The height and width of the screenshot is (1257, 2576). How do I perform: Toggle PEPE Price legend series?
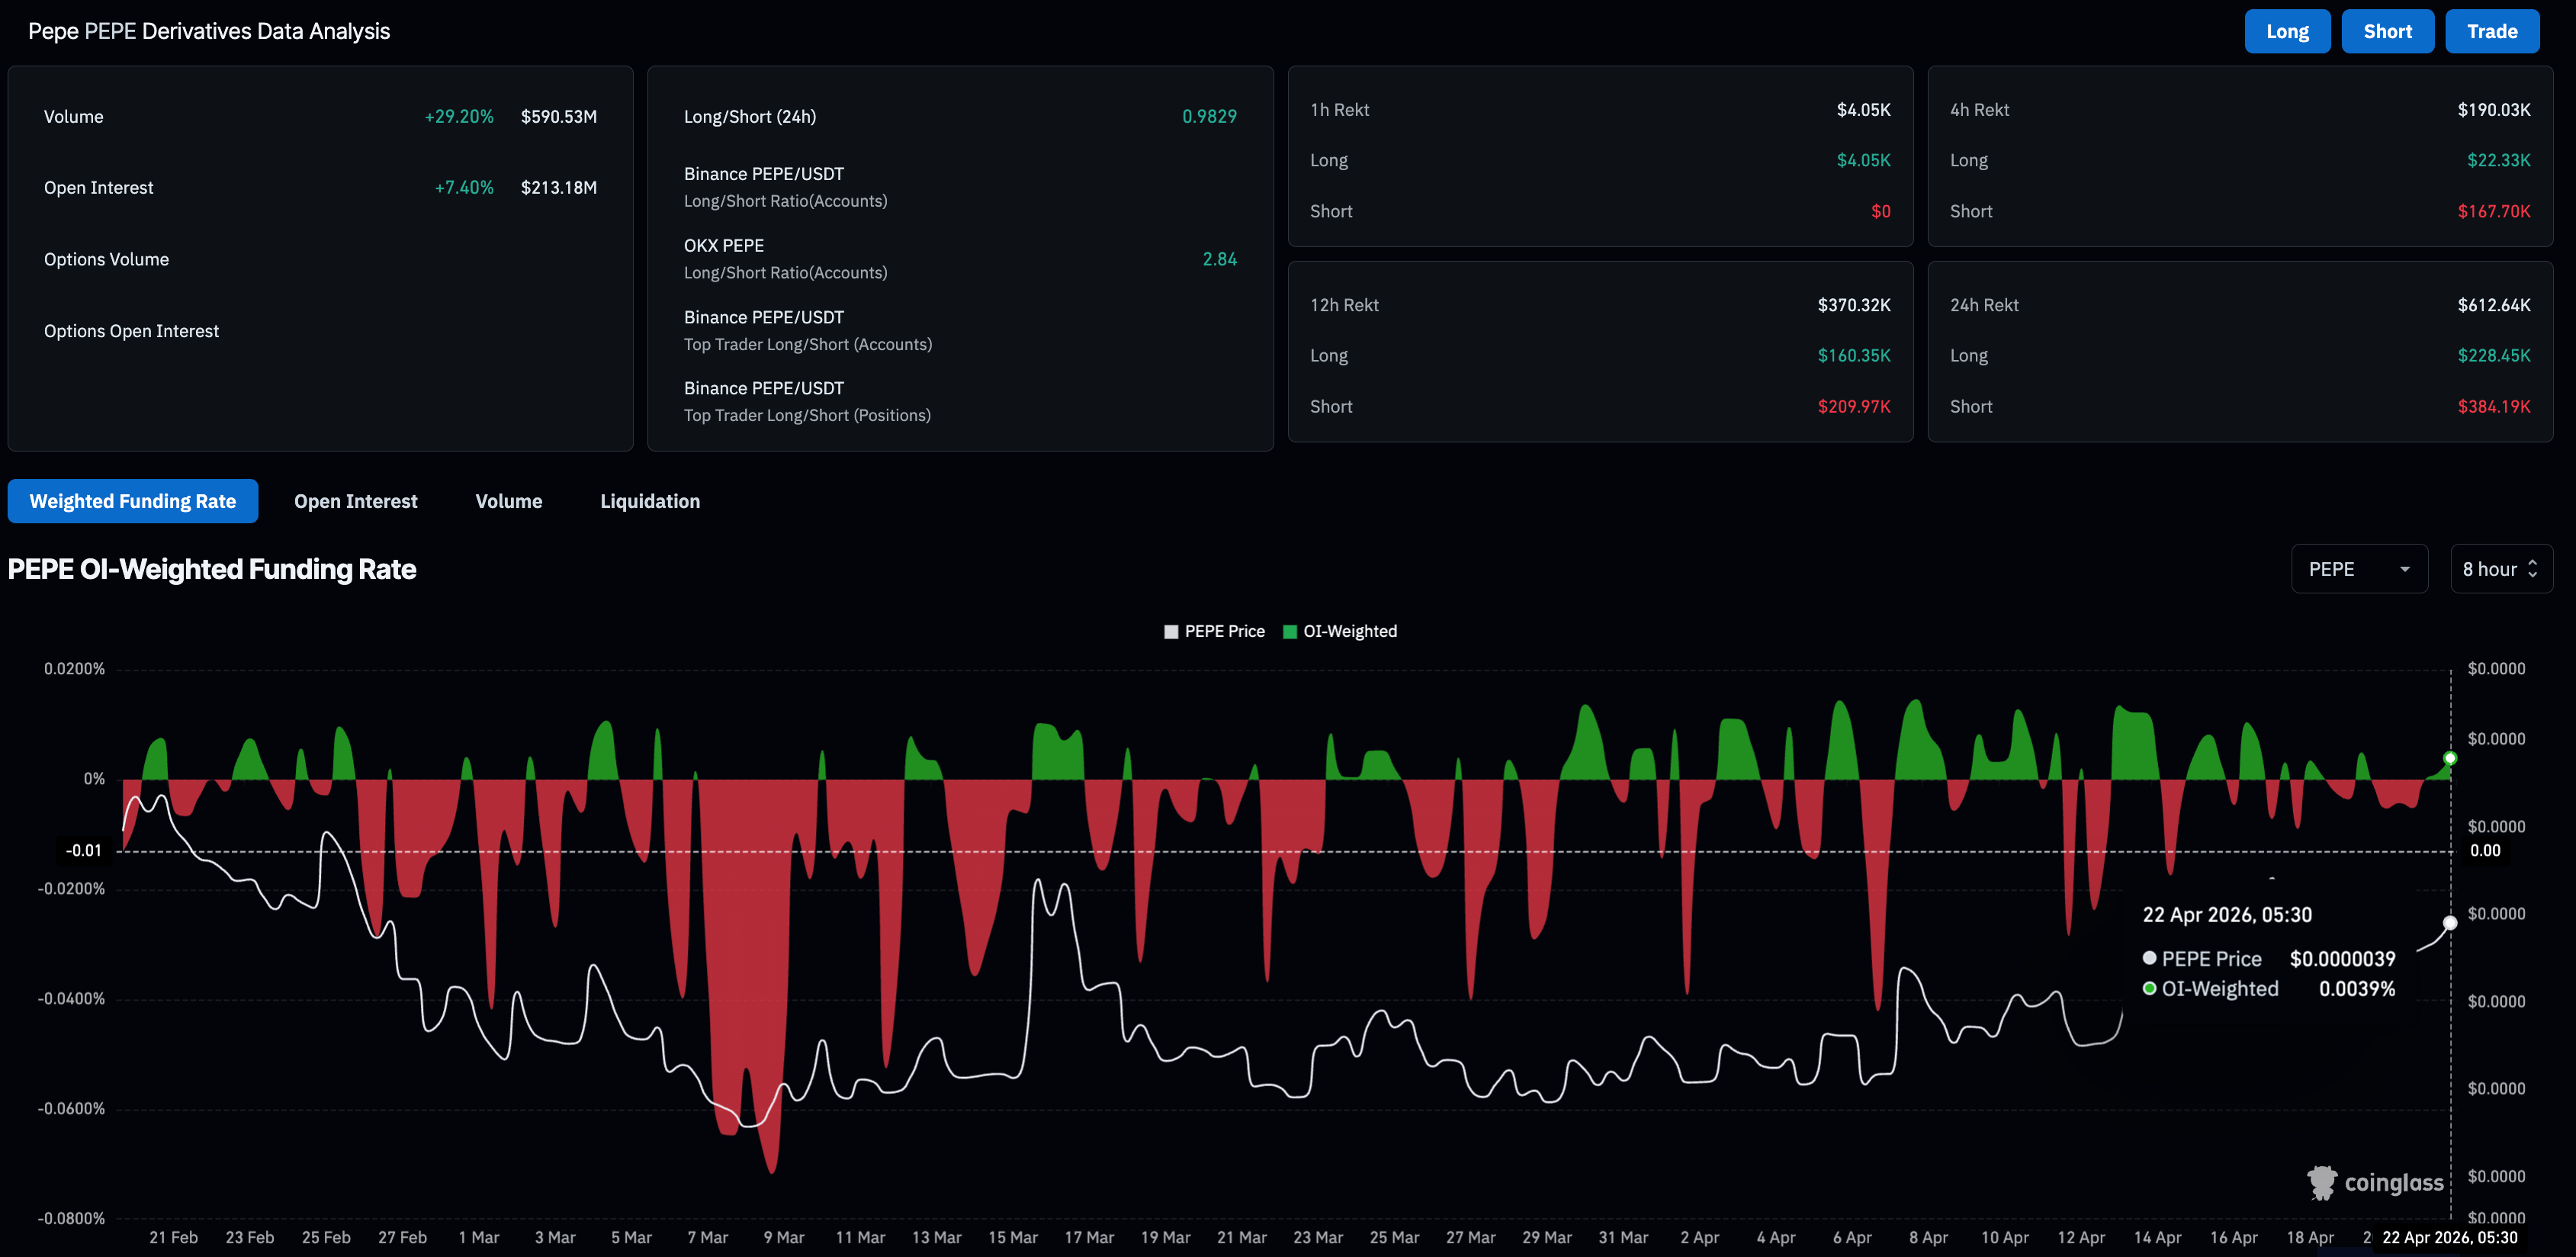[x=1224, y=631]
